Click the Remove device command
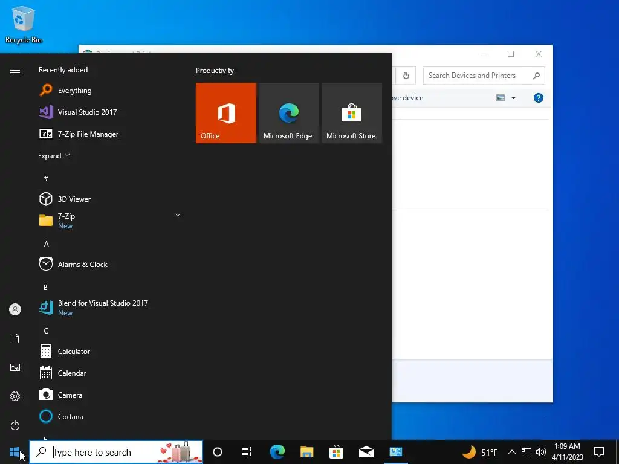This screenshot has height=464, width=619. coord(407,98)
